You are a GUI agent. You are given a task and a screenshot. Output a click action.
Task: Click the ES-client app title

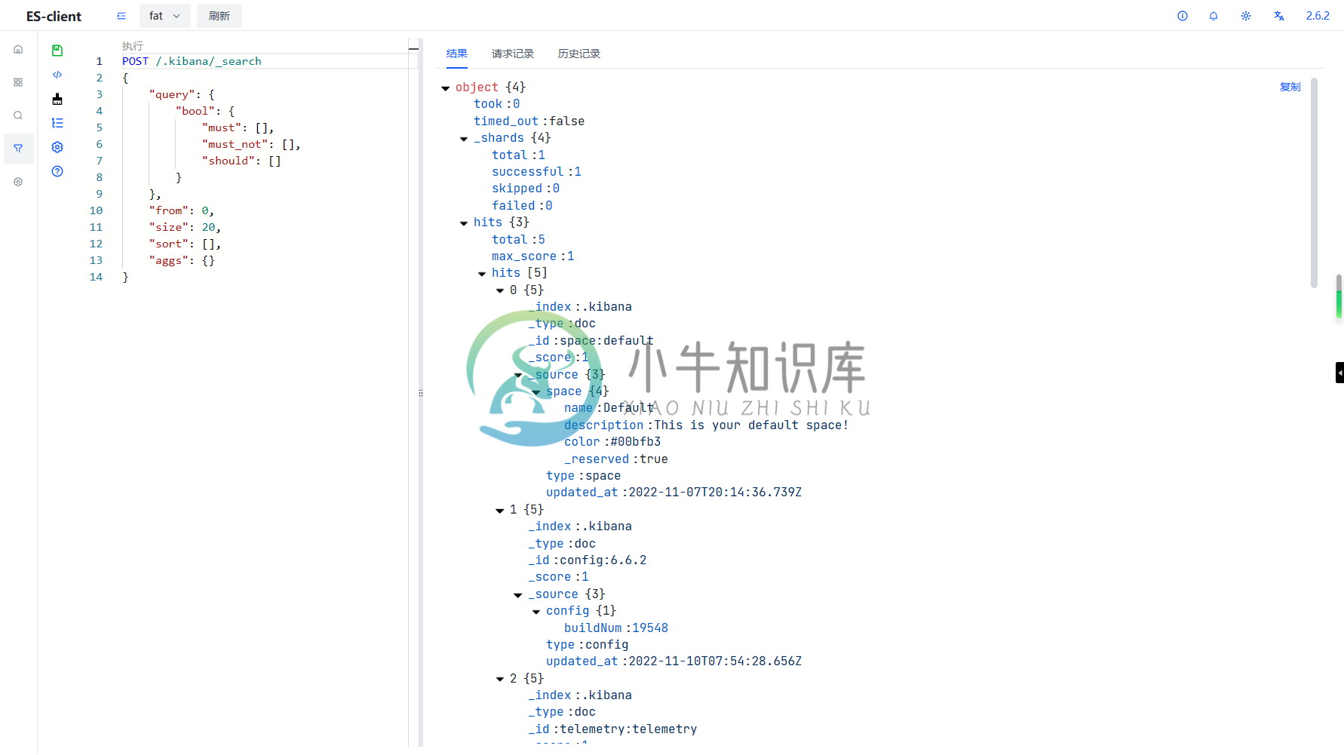[54, 16]
